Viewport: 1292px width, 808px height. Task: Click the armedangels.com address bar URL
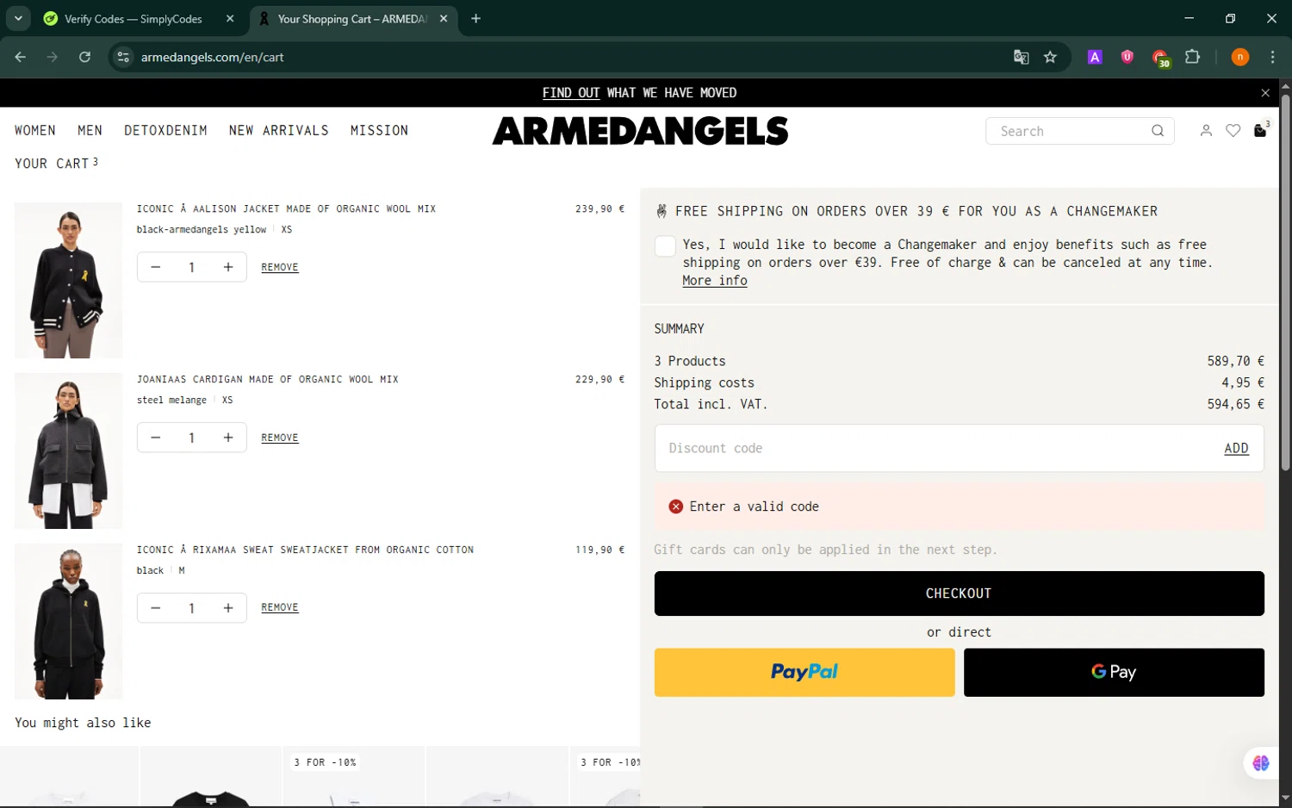(212, 58)
